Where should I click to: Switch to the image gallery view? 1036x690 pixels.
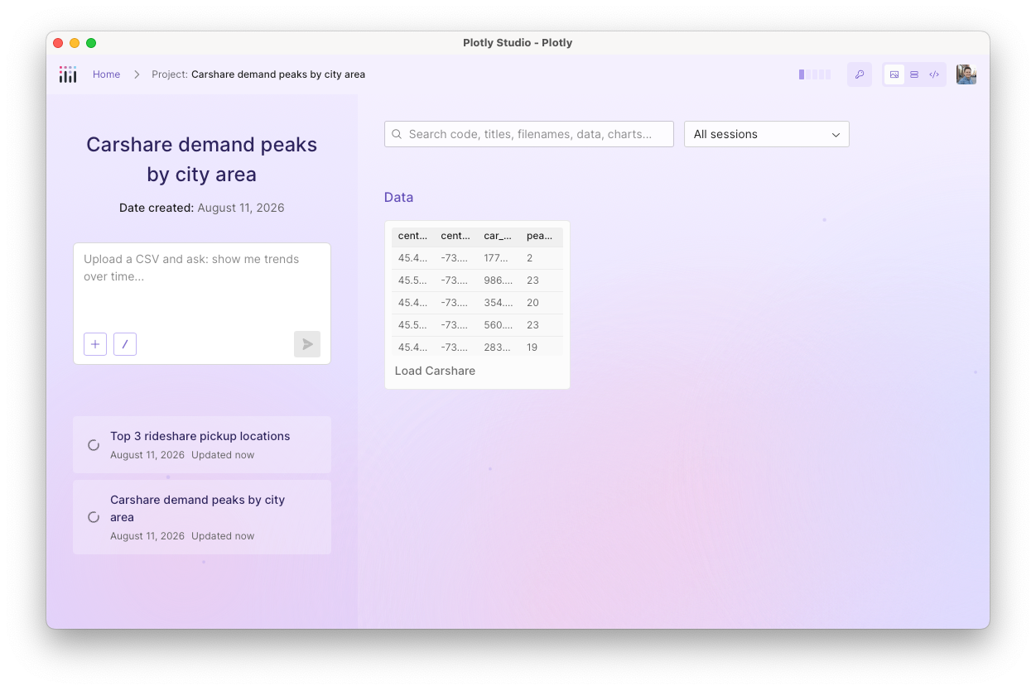[894, 74]
